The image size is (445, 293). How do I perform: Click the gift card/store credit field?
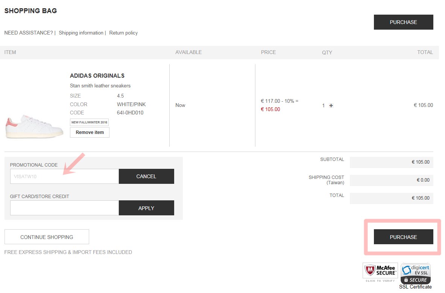[64, 208]
